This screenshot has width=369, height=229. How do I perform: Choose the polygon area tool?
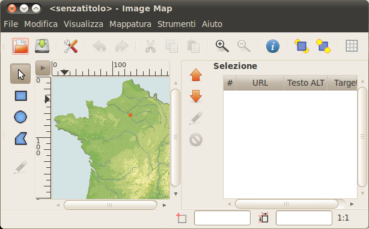[20, 138]
